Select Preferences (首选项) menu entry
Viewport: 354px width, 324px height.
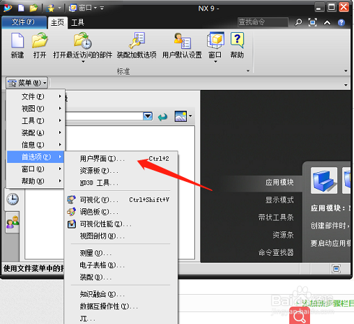pyautogui.click(x=36, y=157)
